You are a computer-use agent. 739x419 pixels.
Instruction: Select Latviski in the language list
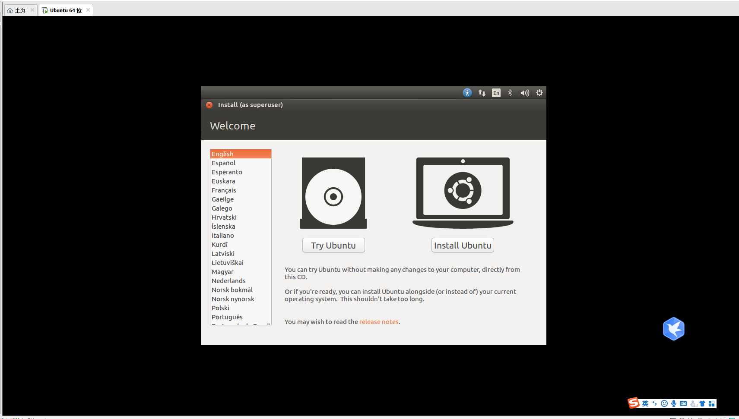coord(241,254)
